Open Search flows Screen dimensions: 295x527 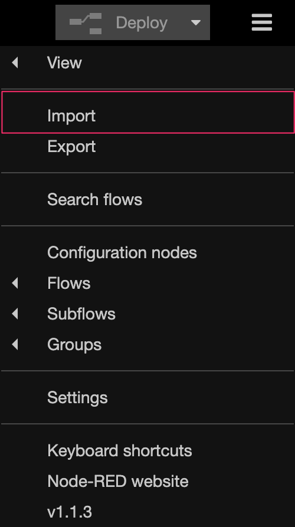pyautogui.click(x=147, y=200)
